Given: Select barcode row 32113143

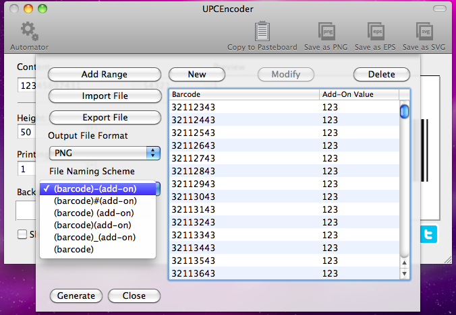Looking at the screenshot, I should tap(284, 209).
